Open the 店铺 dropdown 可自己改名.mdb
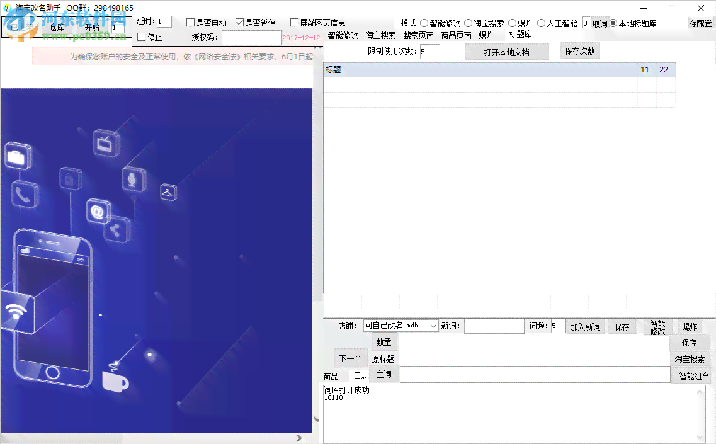Image resolution: width=716 pixels, height=444 pixels. [401, 326]
